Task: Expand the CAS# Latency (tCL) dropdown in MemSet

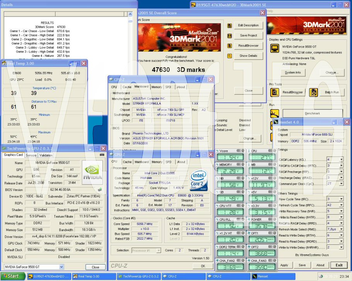Action: [x=342, y=160]
